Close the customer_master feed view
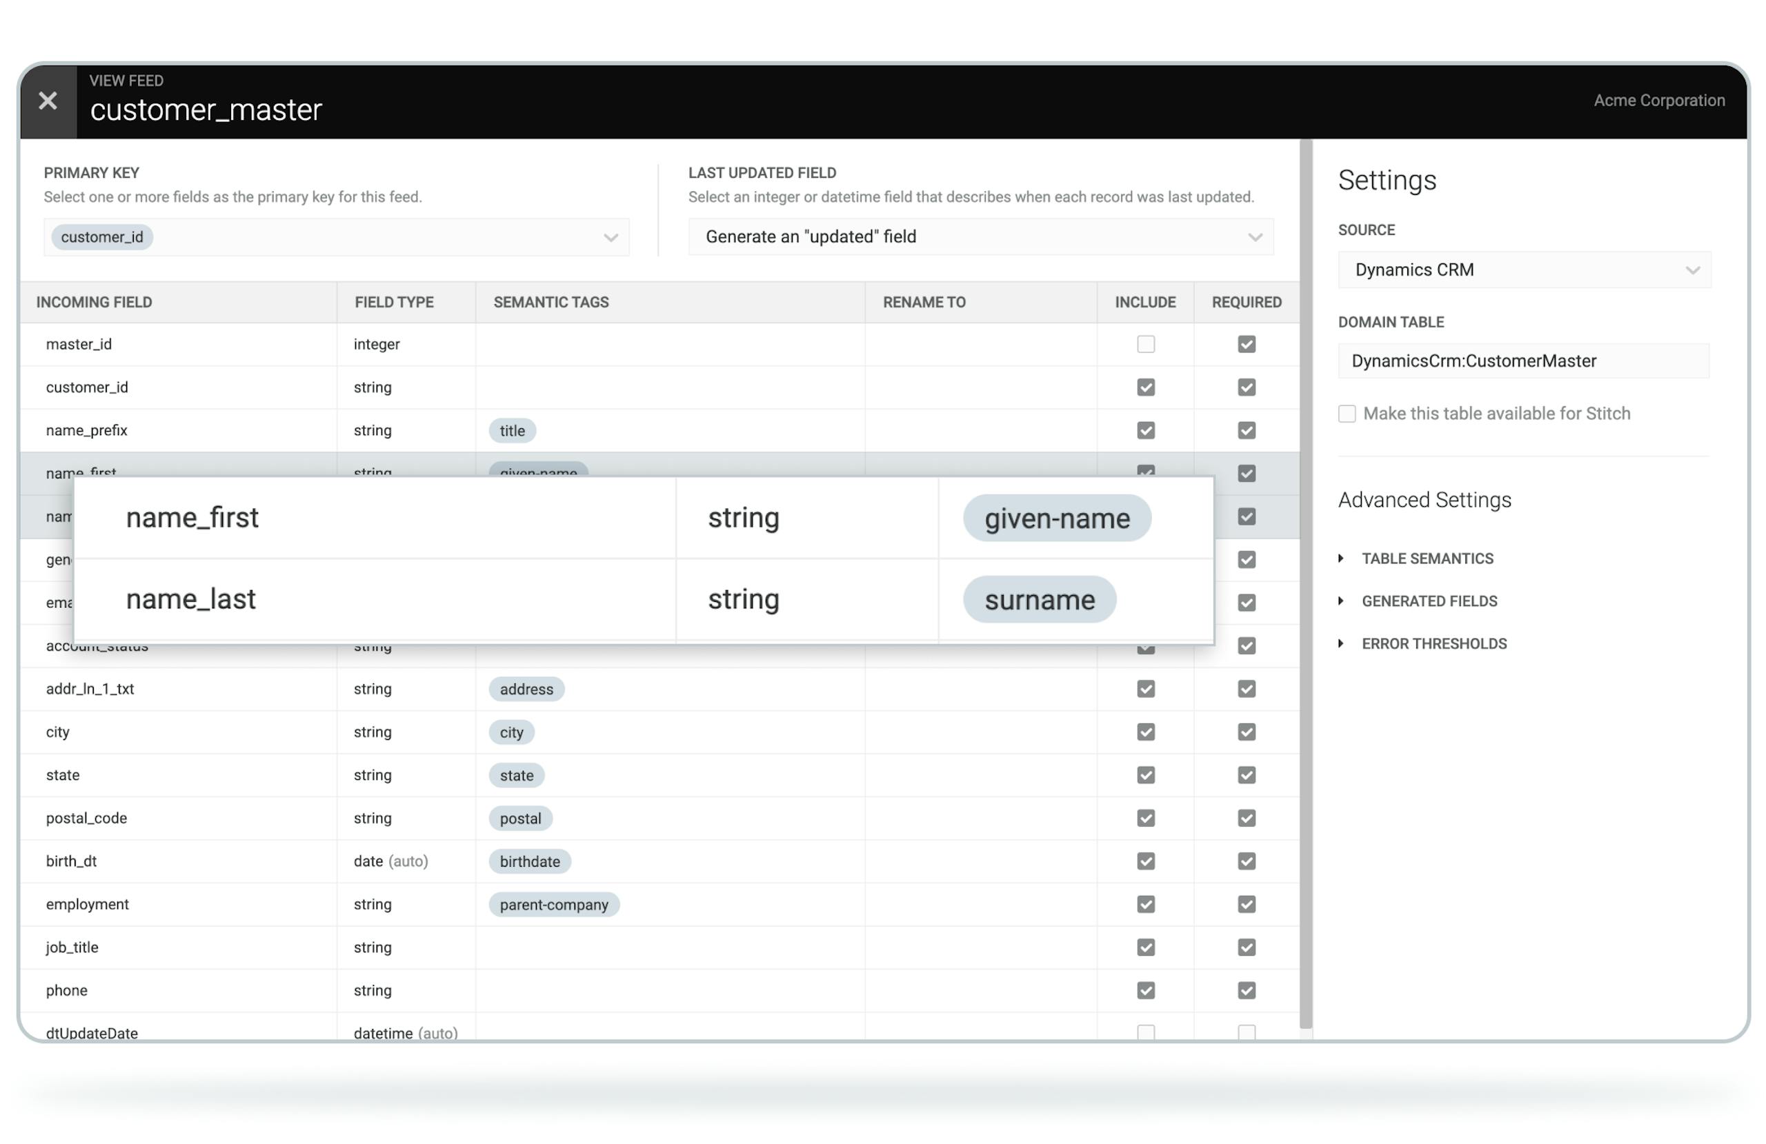Viewport: 1766px width, 1144px height. [x=48, y=101]
